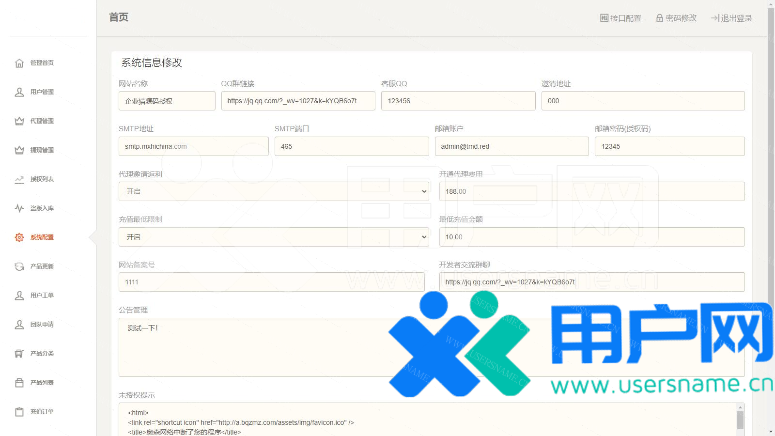Screen dimensions: 775x436
Task: Open the 密码修改 link
Action: [x=676, y=18]
